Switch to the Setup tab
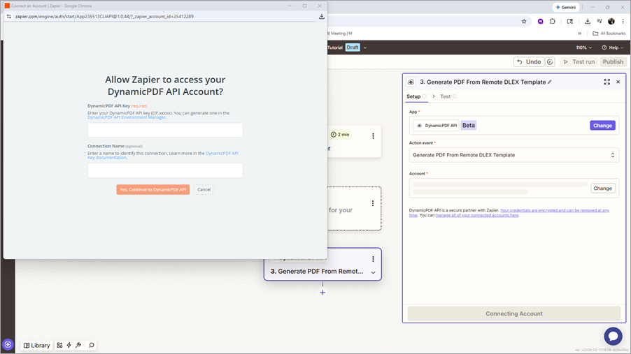The height and width of the screenshot is (354, 631). pos(413,96)
